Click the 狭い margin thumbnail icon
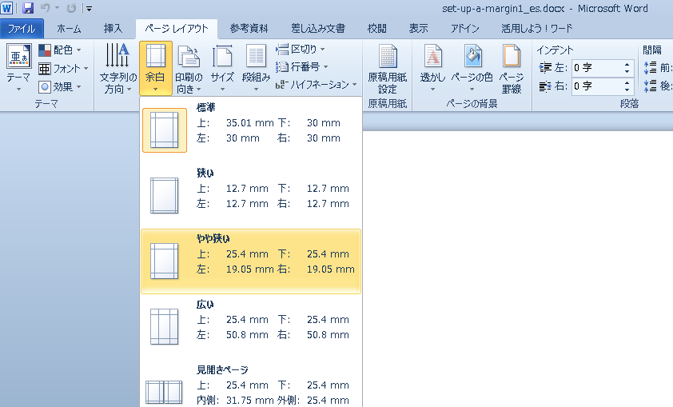Viewport: 673px width, 407px height. (165, 195)
